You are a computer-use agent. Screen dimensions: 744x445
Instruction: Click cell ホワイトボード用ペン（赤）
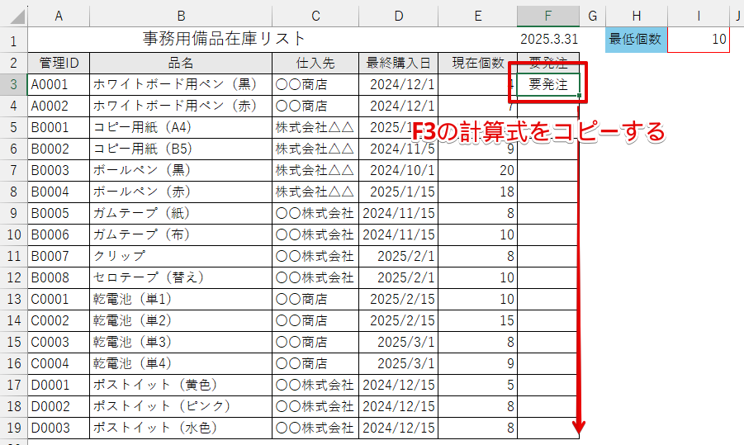coord(181,106)
